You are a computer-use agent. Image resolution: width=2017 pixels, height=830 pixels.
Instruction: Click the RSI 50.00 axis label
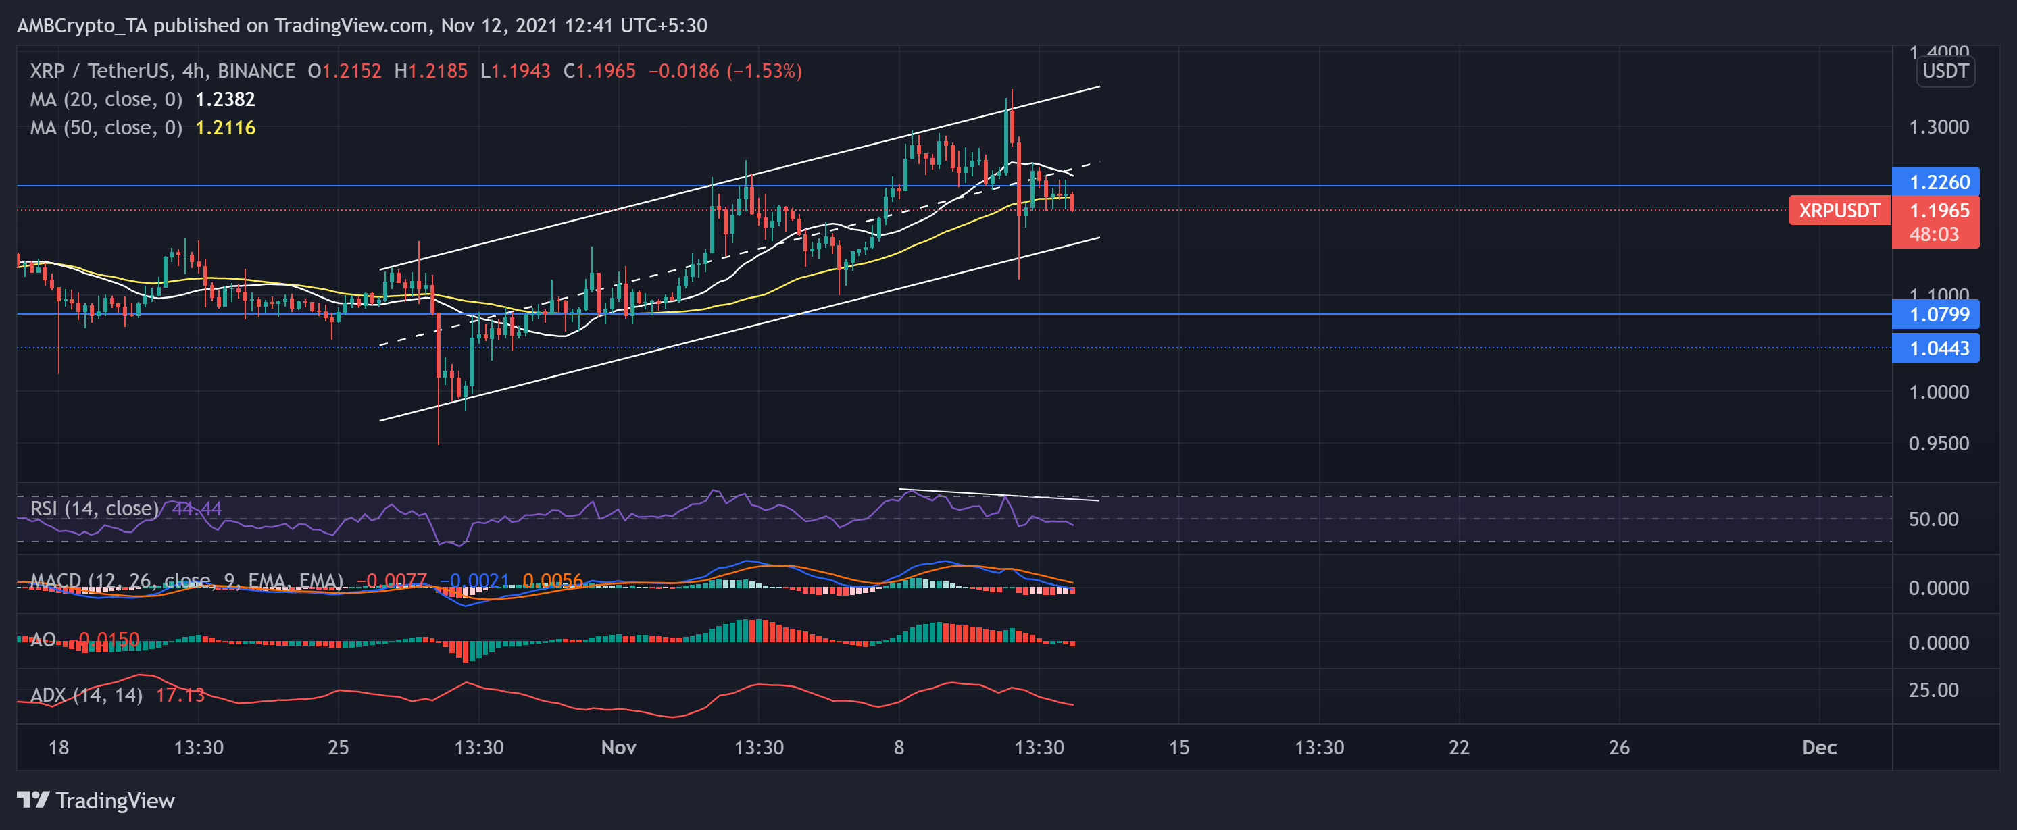click(1933, 519)
